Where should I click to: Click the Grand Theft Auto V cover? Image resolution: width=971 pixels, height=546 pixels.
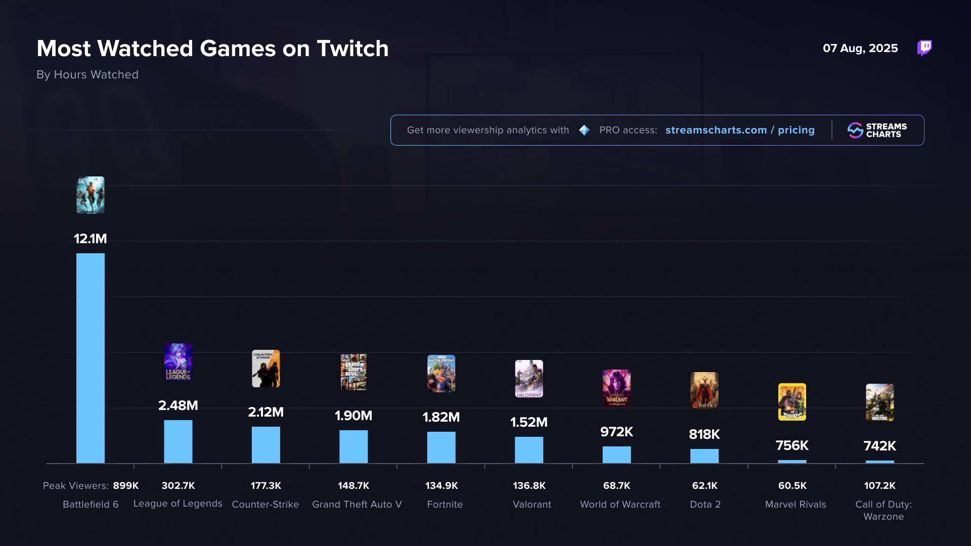354,372
